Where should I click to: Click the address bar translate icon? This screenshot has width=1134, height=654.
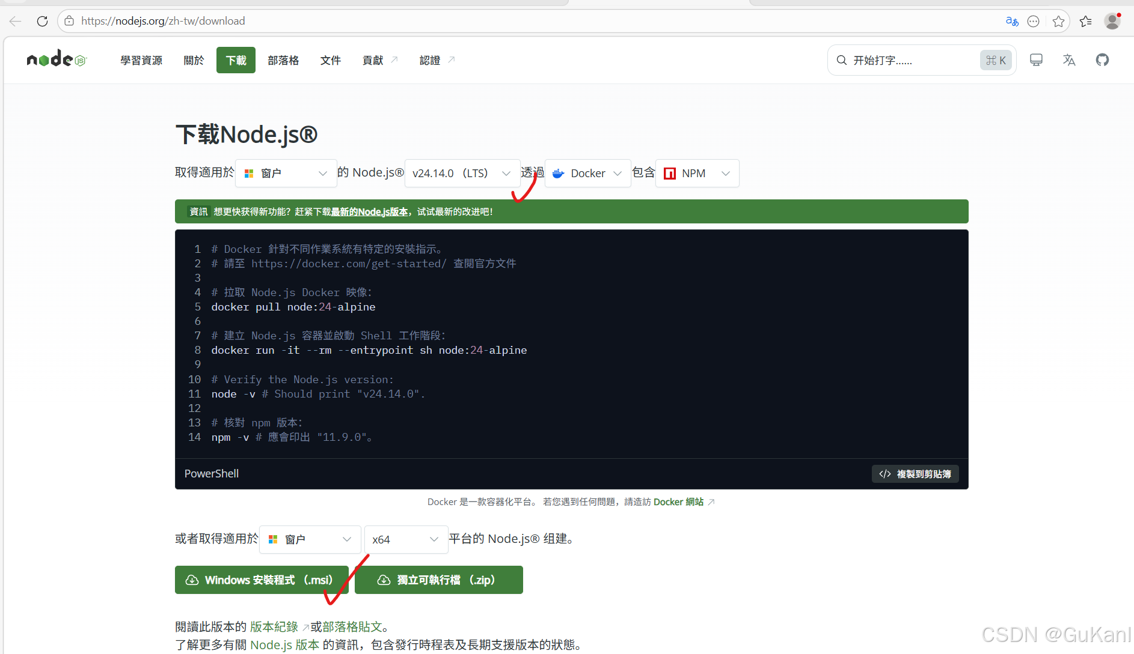[x=1012, y=21]
